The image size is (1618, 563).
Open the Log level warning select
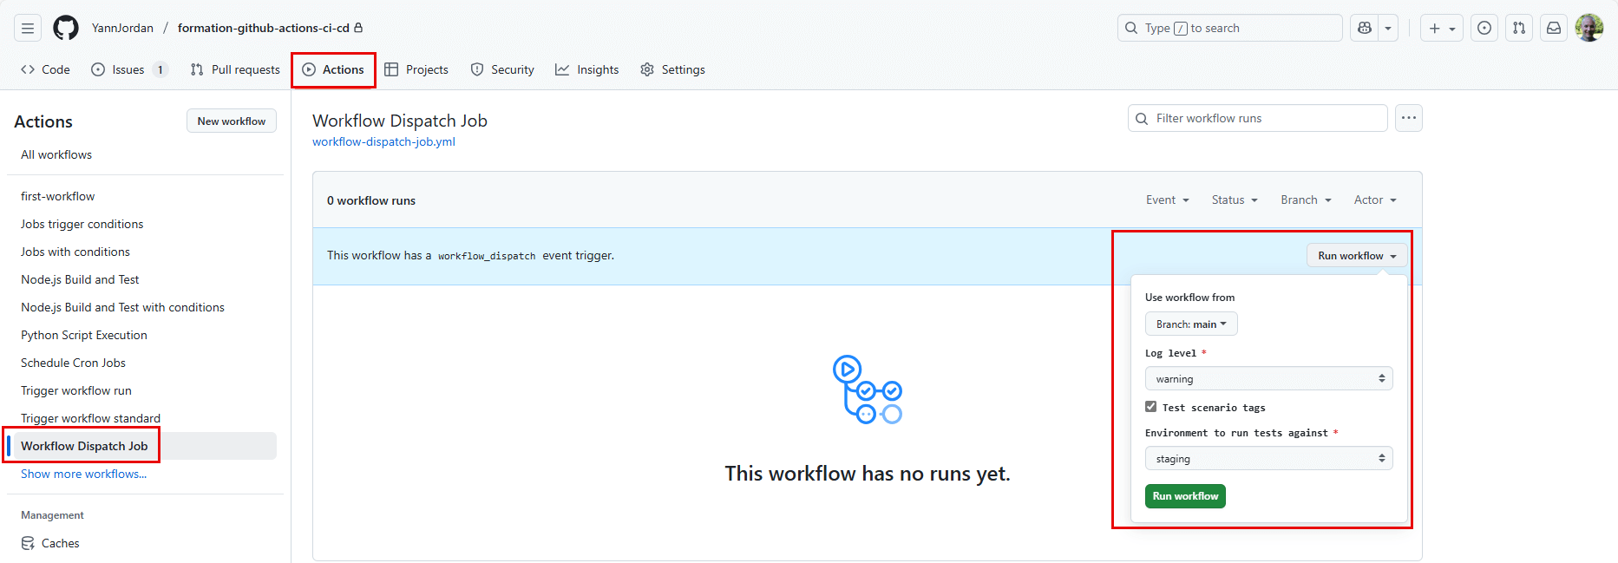(x=1268, y=378)
